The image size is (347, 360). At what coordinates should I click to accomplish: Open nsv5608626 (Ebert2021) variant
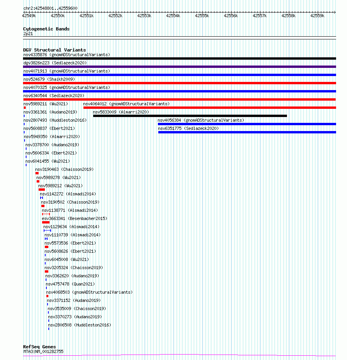(x=70, y=252)
